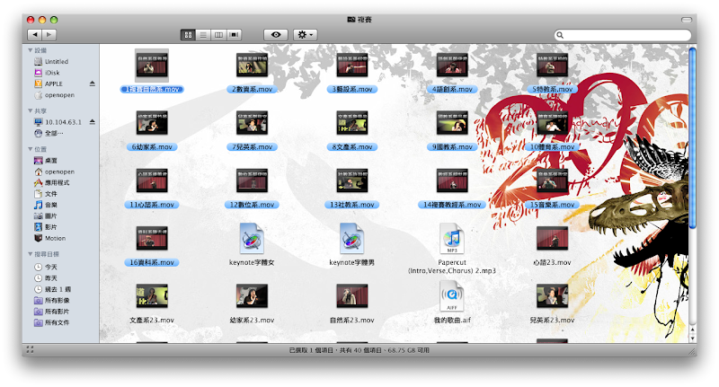Go back with the left arrow button
Screen dimensions: 719x387
pos(35,34)
